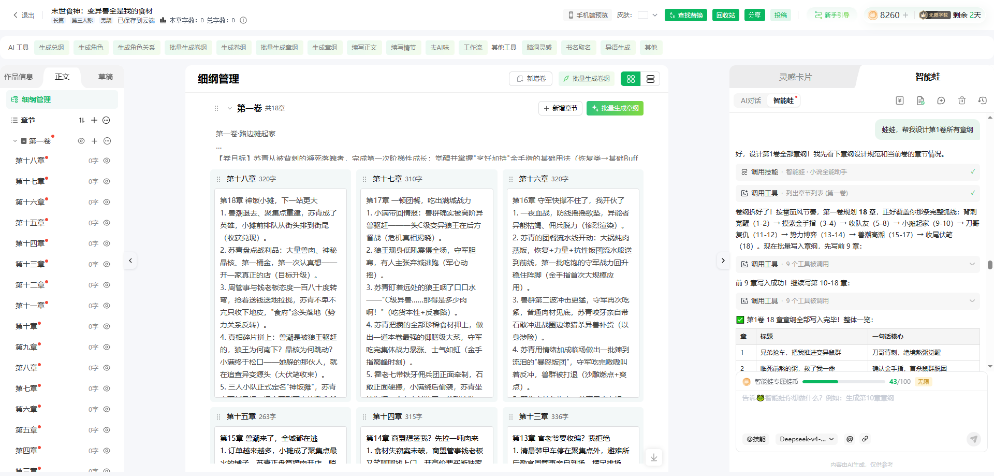Toggle visibility eye for 第十八章
Viewport: 994px width, 476px height.
107,161
